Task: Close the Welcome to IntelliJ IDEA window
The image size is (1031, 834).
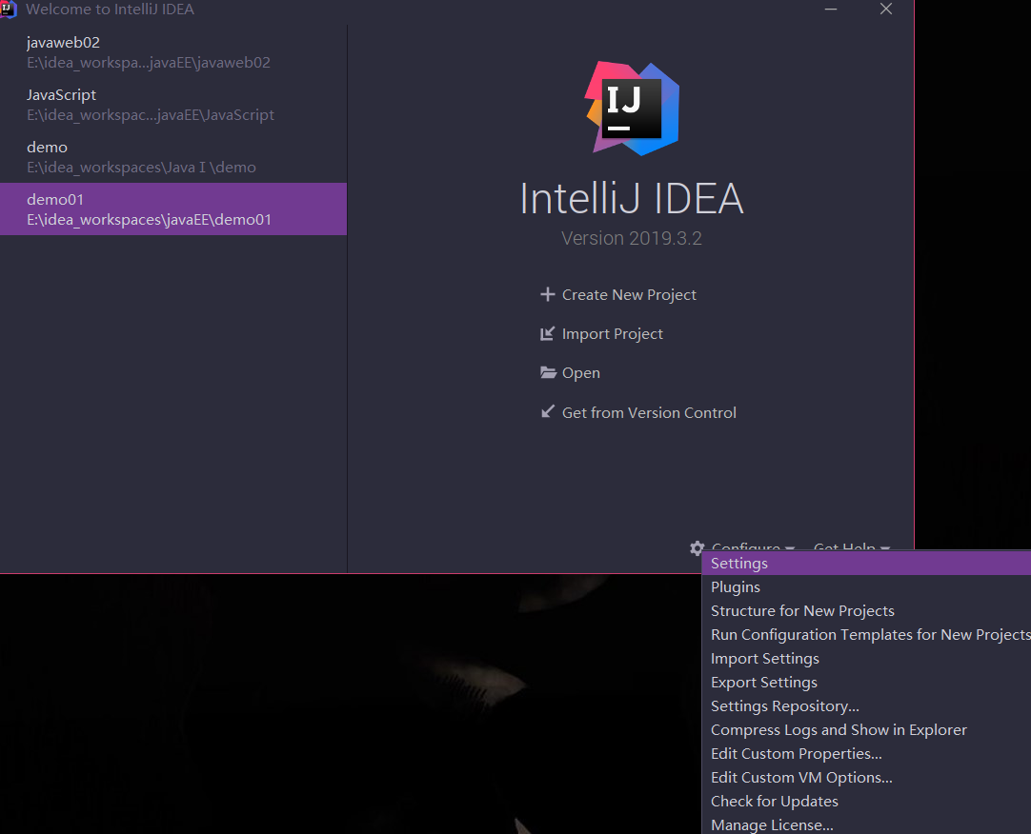Action: [885, 10]
